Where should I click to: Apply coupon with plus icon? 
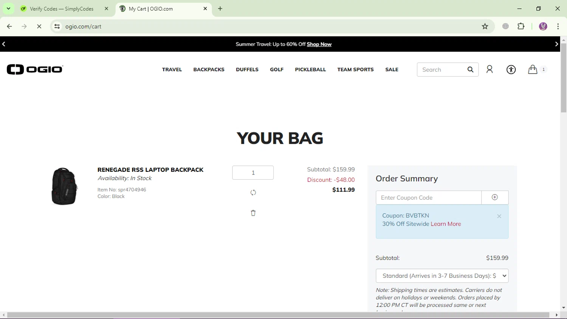pyautogui.click(x=495, y=197)
